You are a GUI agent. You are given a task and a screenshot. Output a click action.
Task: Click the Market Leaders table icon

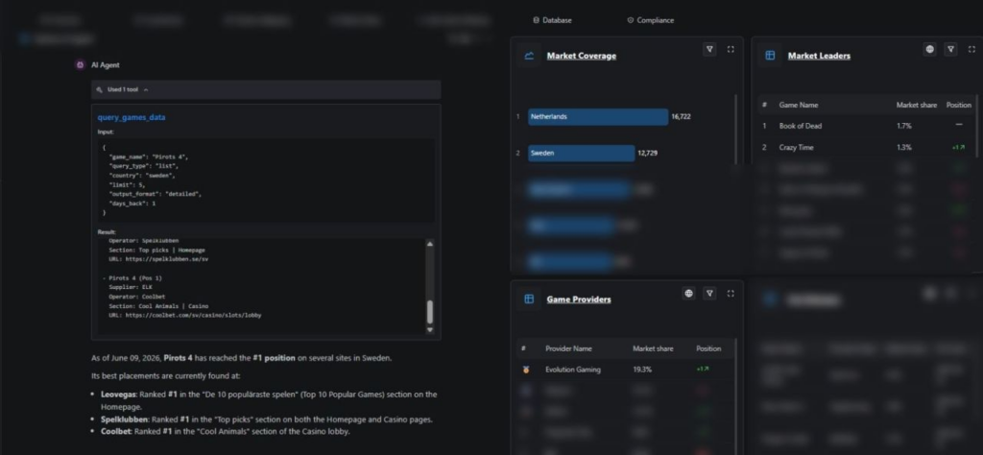coord(770,56)
